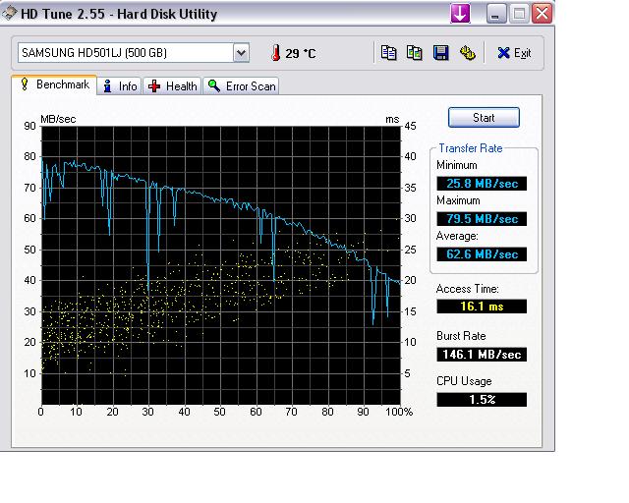Switch to the Error Scan tab
The width and height of the screenshot is (629, 503).
[x=241, y=86]
